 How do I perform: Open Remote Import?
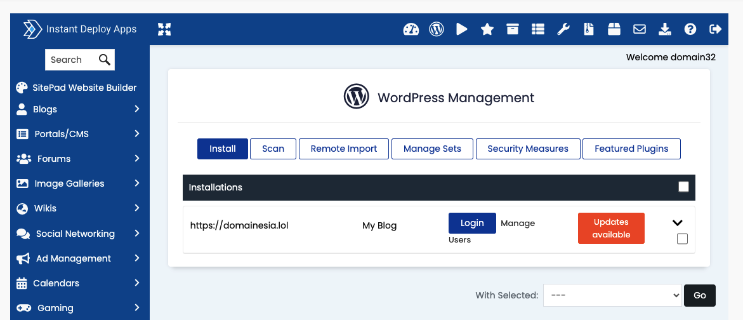pos(344,149)
